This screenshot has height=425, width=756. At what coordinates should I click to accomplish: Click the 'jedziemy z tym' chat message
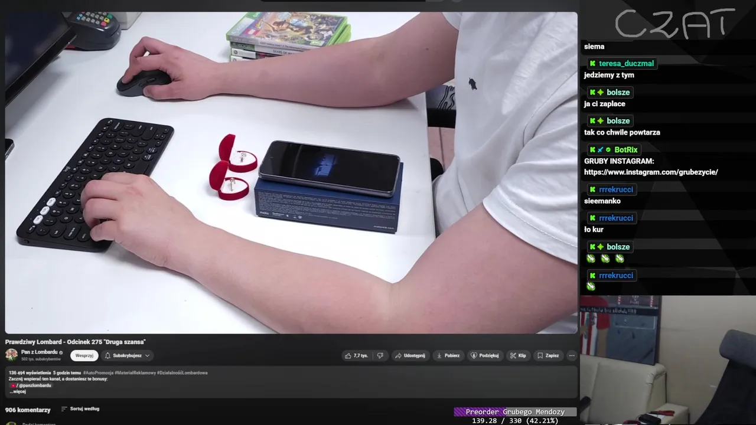(x=609, y=76)
